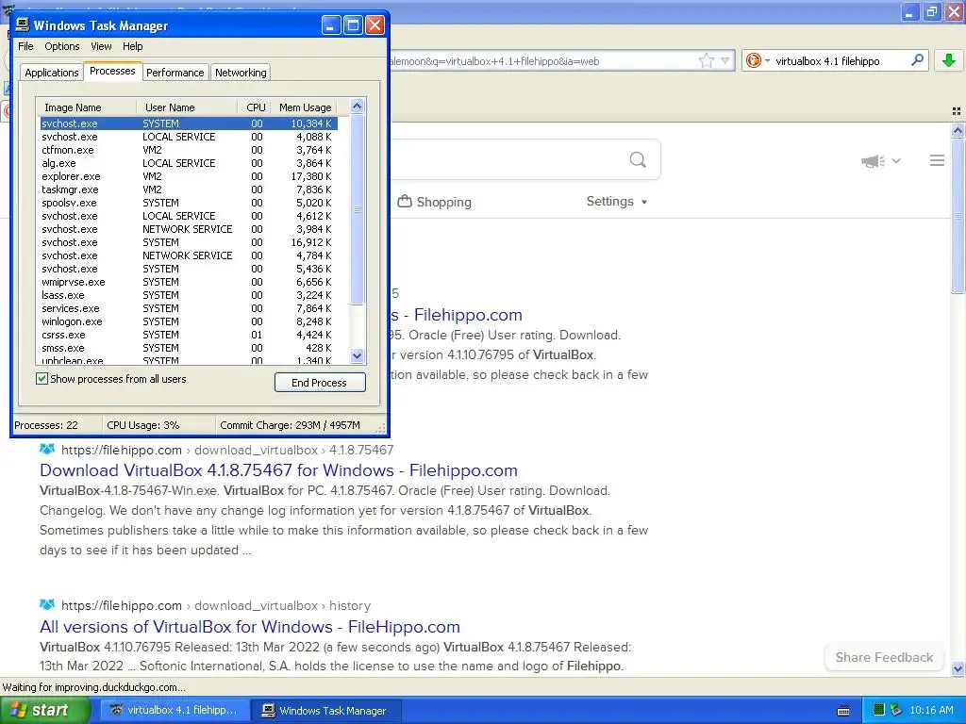Click the Share Feedback button

click(x=884, y=657)
